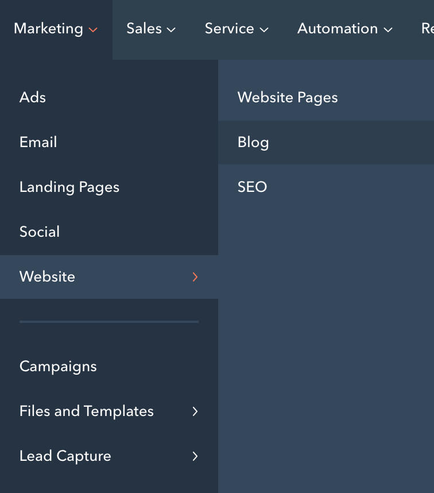This screenshot has width=434, height=493.
Task: Open Website Pages from the flyout
Action: (287, 97)
